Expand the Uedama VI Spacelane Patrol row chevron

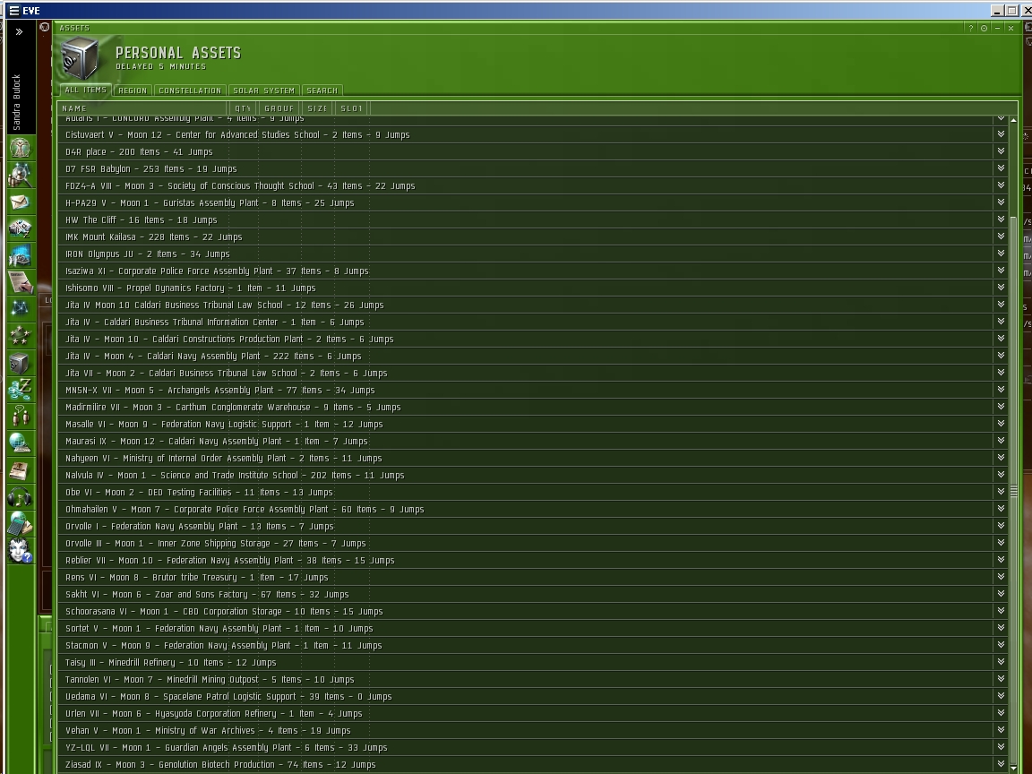1001,696
